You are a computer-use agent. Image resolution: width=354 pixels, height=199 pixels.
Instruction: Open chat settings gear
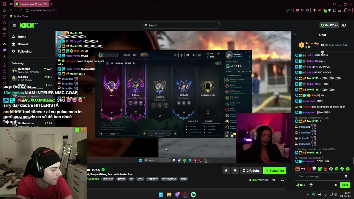335,185
